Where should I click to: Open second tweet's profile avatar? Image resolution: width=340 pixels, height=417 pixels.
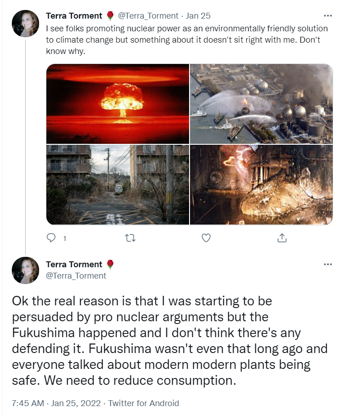pyautogui.click(x=25, y=270)
